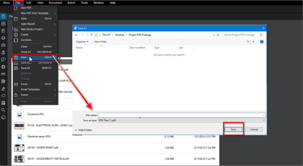Open the Batch menu

[x=71, y=3]
